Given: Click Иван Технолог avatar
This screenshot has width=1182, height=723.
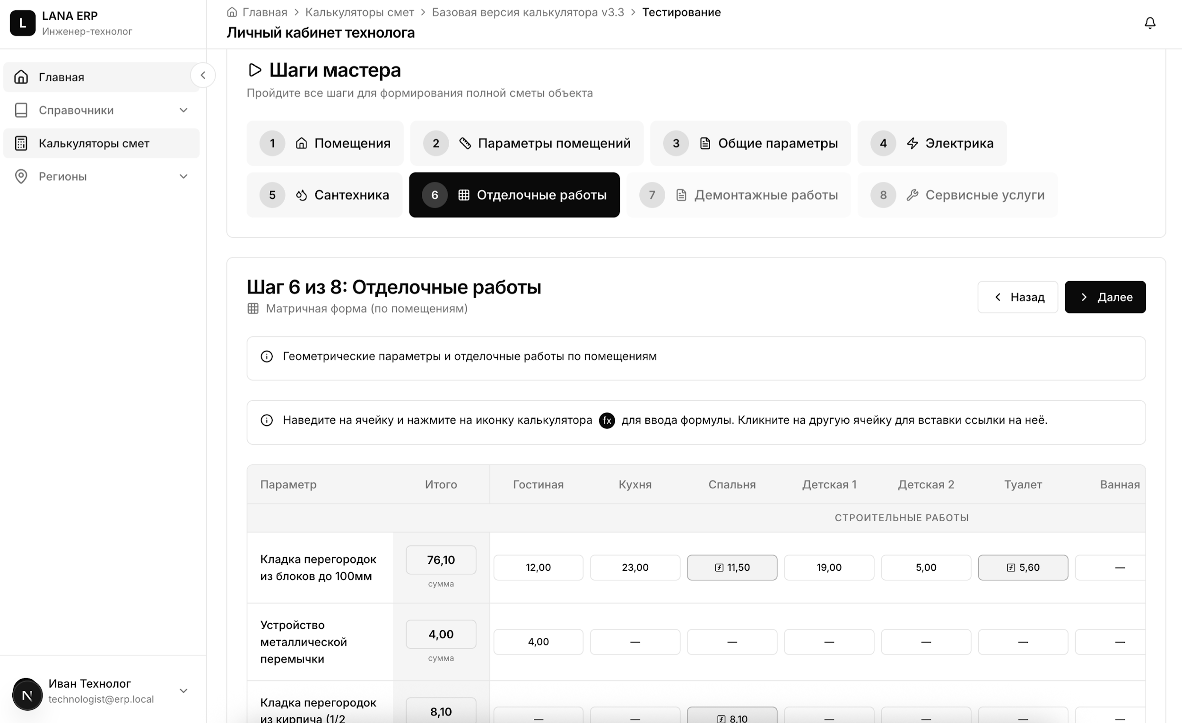Looking at the screenshot, I should tap(27, 694).
